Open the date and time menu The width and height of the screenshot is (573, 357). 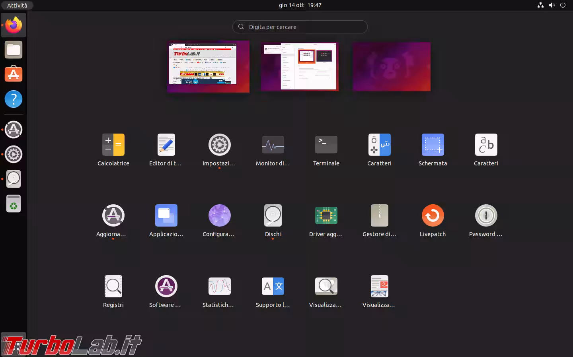click(x=300, y=5)
